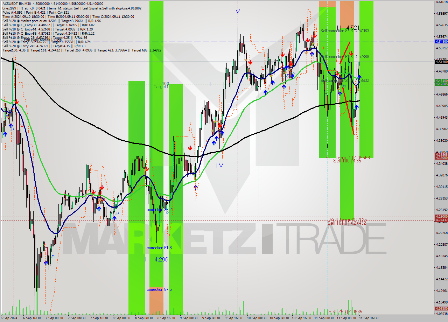The width and height of the screenshot is (448, 322).
Task: Click the 6 Sep 2024 date on time axis
Action: pos(9,318)
